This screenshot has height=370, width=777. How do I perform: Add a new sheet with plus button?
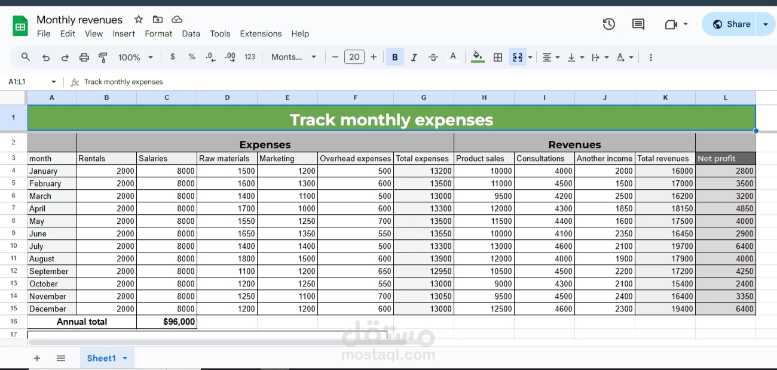coord(37,358)
